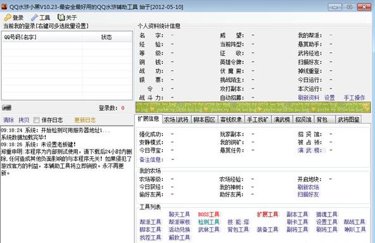The image size is (375, 243).
Task: Switch to the 招贤馆 tab
Action: 304,120
